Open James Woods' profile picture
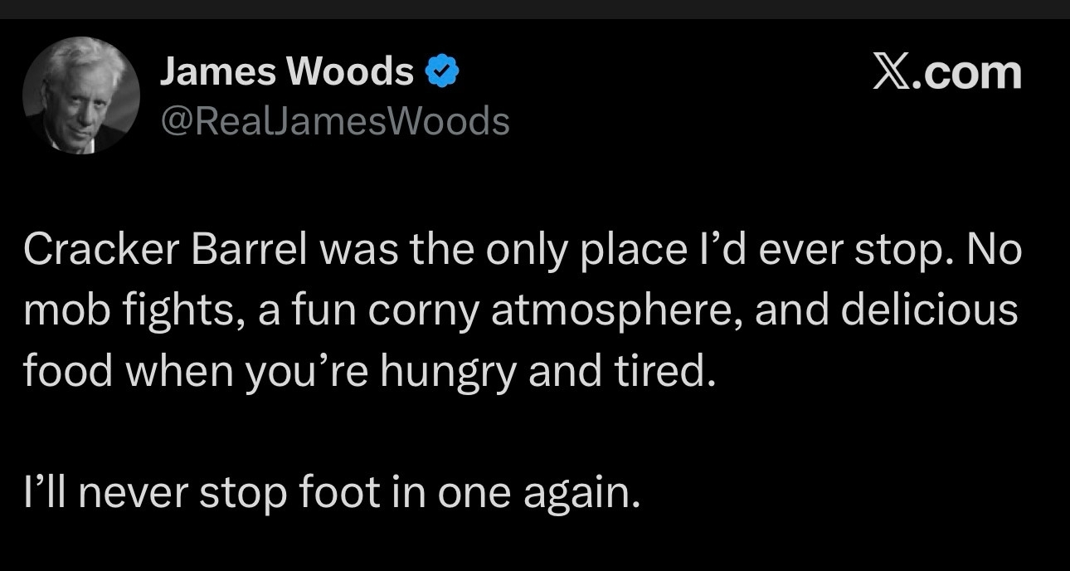Viewport: 1070px width, 571px height. coord(81,95)
